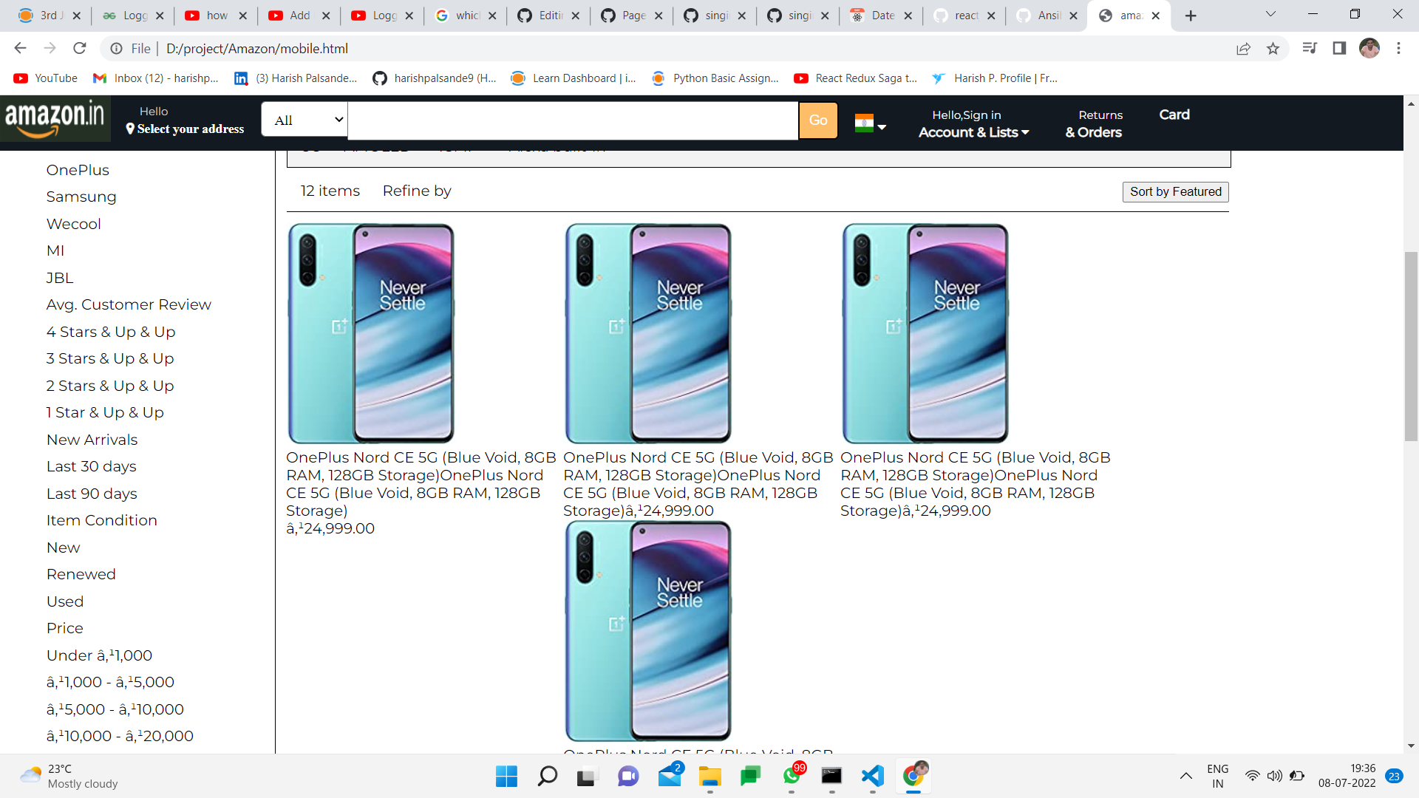Filter results by 4 Stars & Up
The width and height of the screenshot is (1419, 798).
click(110, 332)
